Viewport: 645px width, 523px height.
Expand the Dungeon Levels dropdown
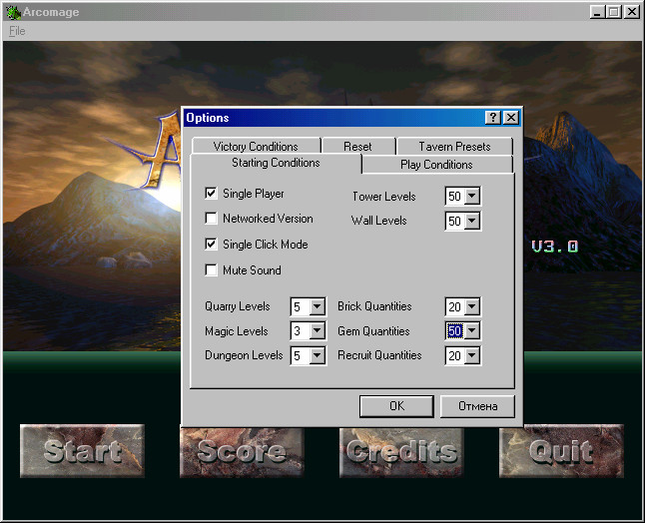click(x=318, y=355)
